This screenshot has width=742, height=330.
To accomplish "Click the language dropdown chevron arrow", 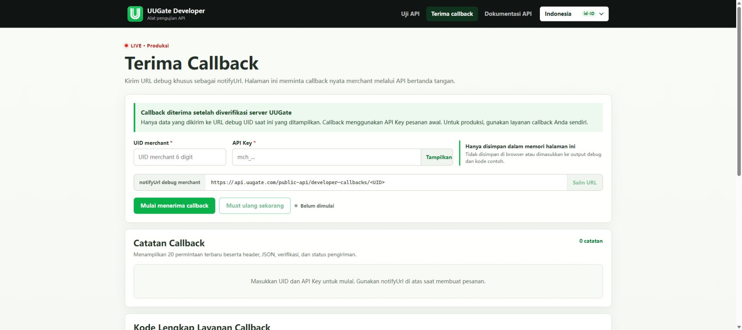I will point(601,14).
